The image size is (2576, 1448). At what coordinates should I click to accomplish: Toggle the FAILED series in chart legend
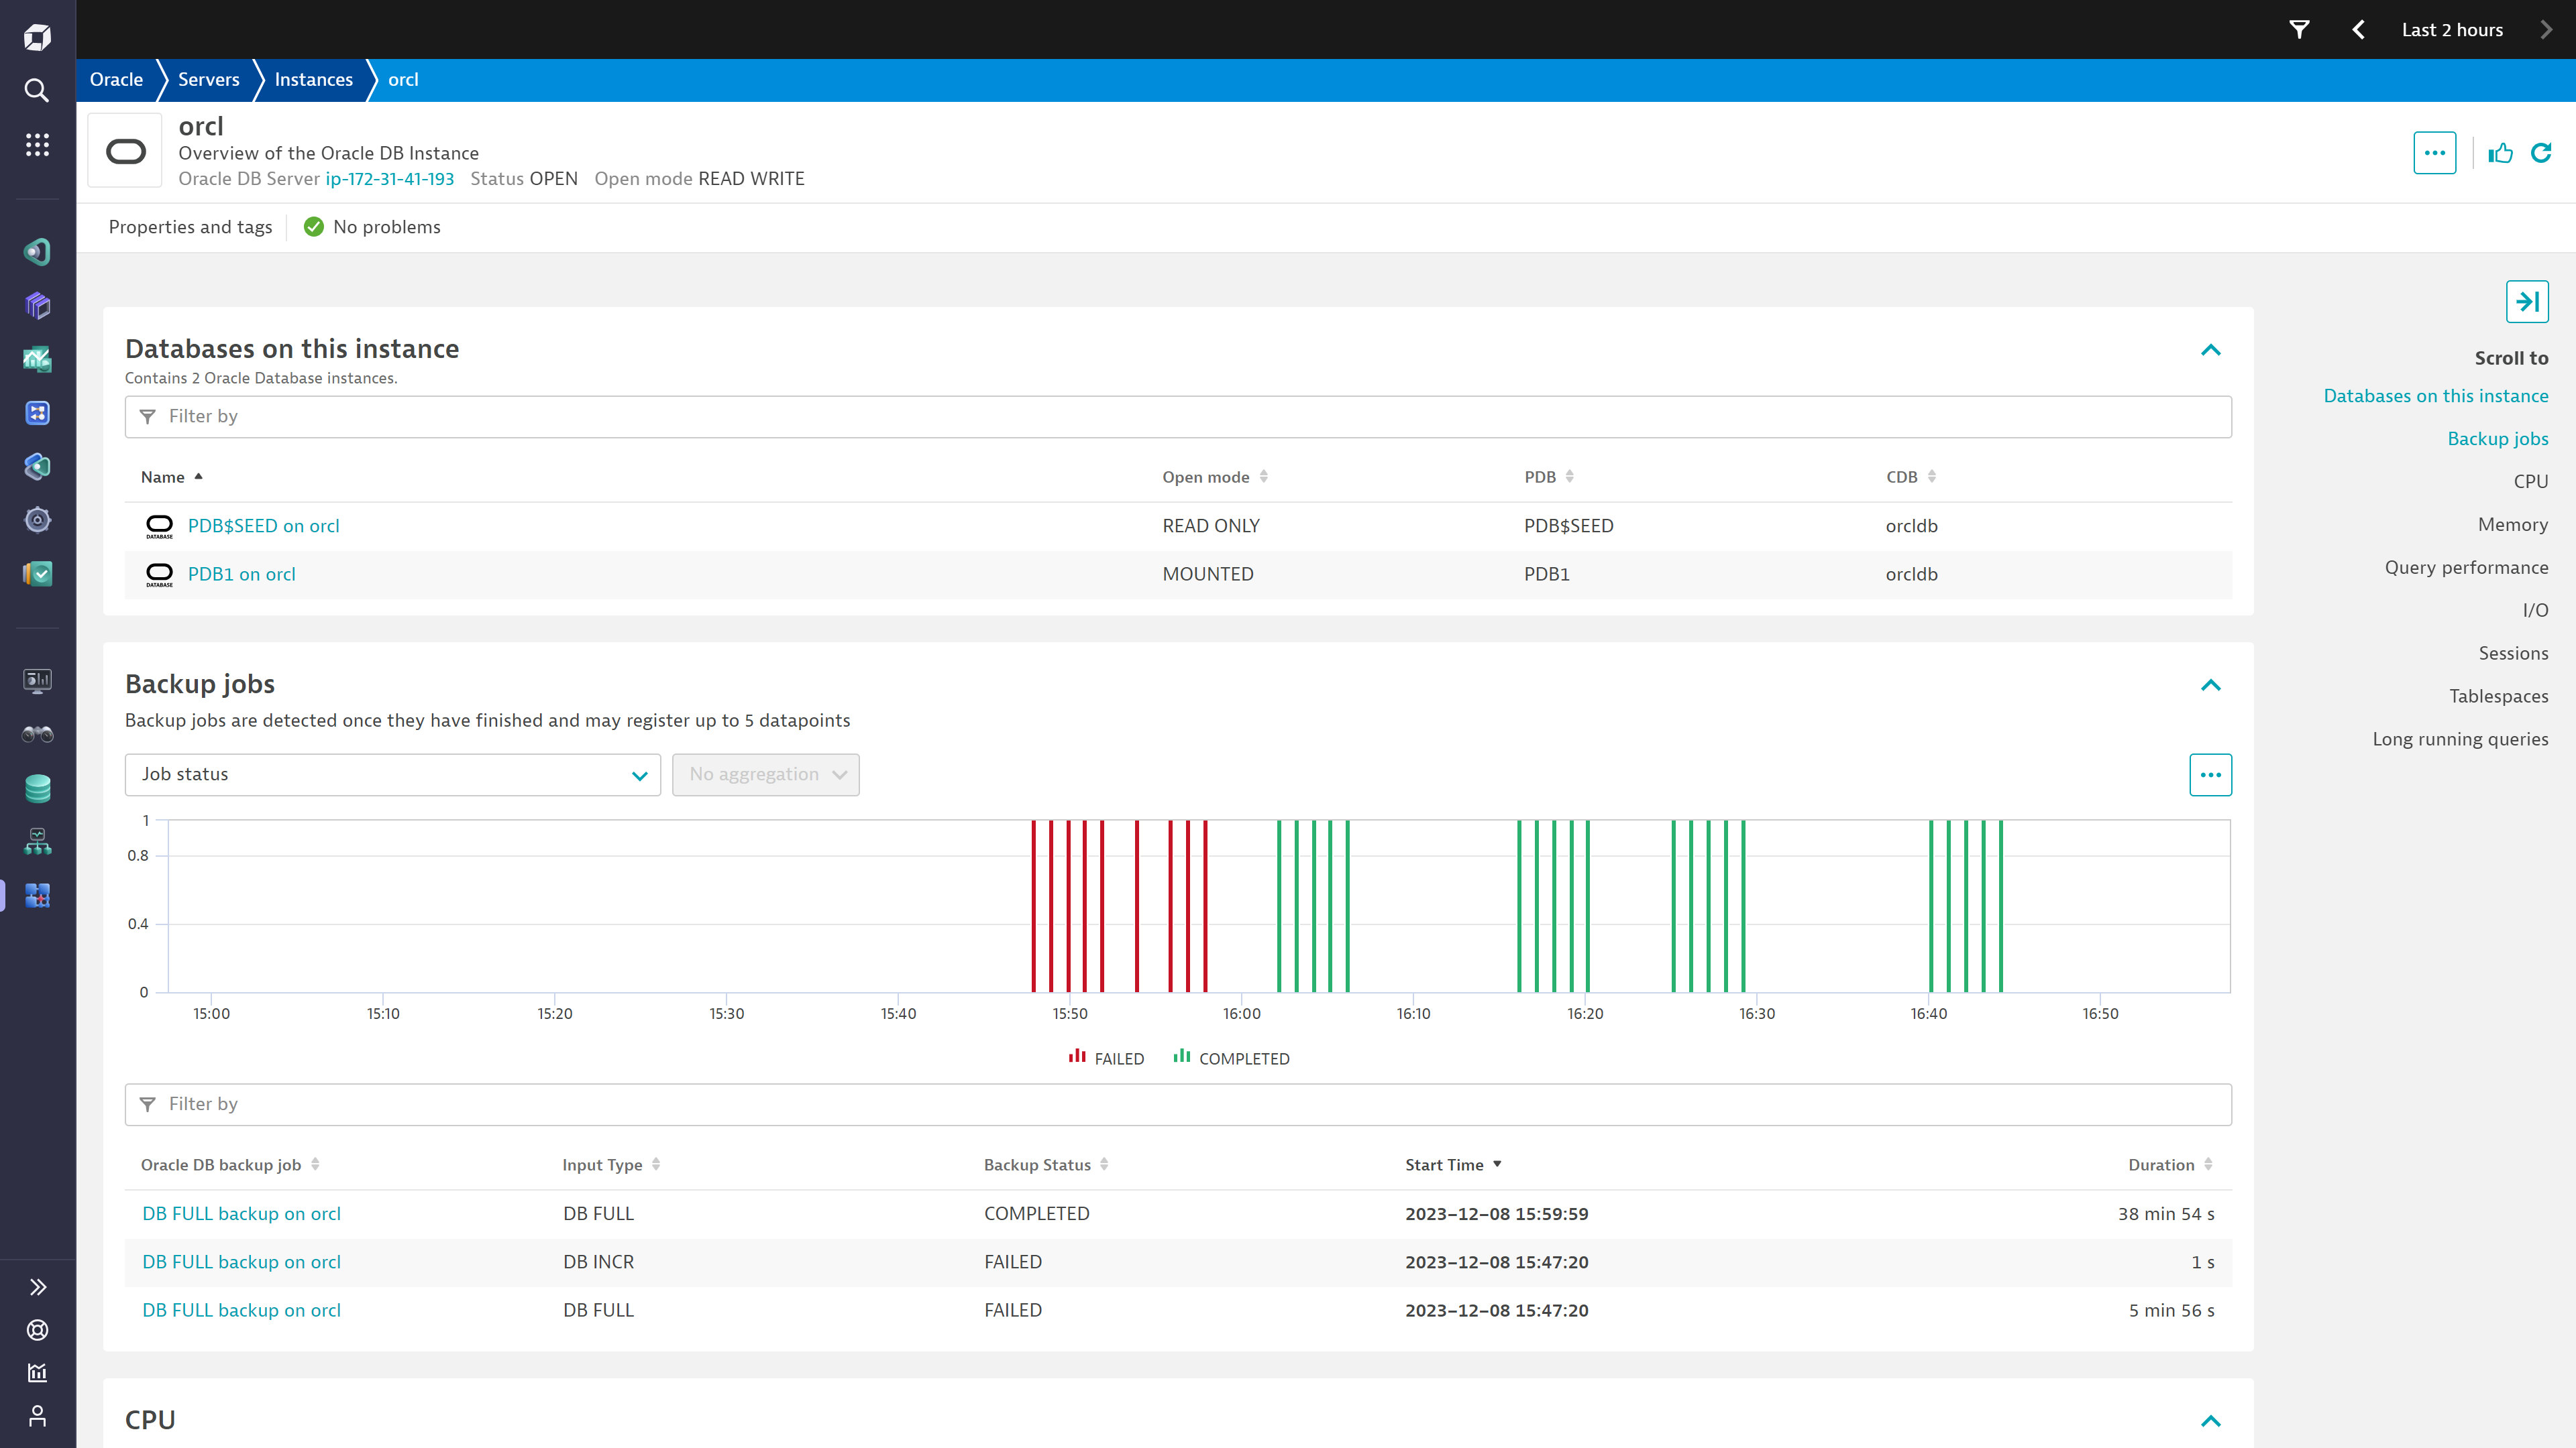pyautogui.click(x=1106, y=1059)
